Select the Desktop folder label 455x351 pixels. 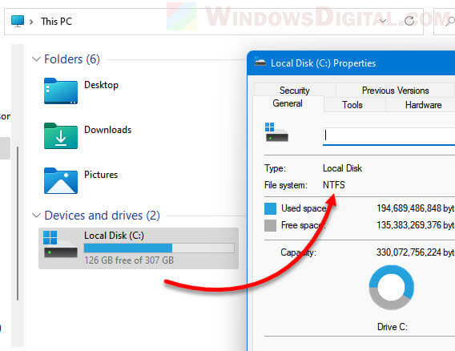coord(101,85)
